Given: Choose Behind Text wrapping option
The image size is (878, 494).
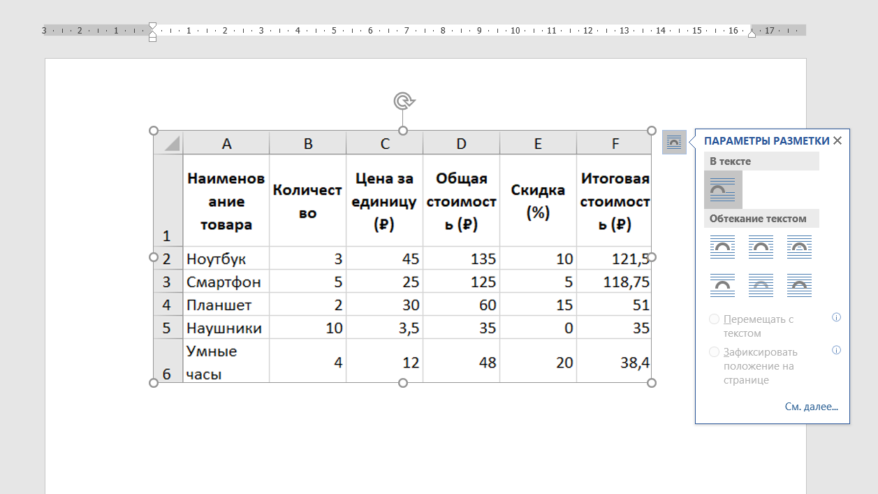Looking at the screenshot, I should (x=761, y=285).
